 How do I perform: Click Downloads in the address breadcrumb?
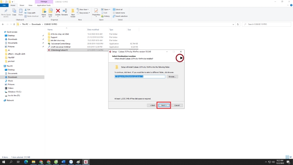[36, 24]
